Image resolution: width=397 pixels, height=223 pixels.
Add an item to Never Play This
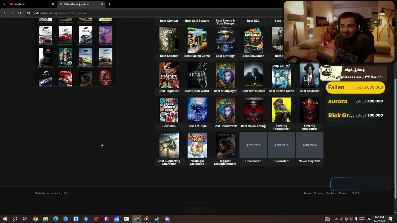coord(310,145)
